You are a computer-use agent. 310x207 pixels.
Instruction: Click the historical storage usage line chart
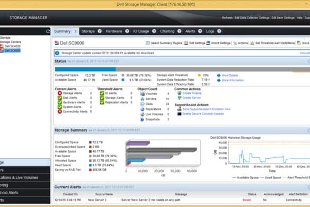tap(269, 153)
